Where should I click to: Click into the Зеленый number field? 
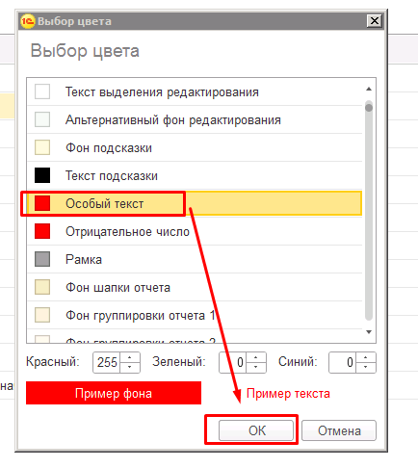233,362
